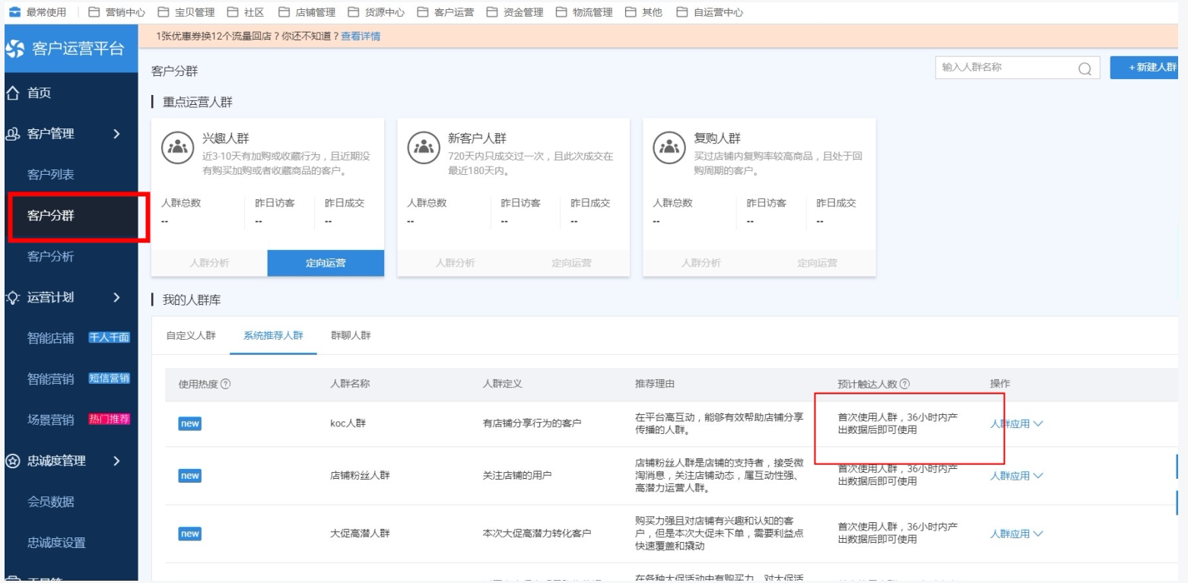
Task: Open 人群应用 dropdown for koc人群
Action: tap(1016, 424)
